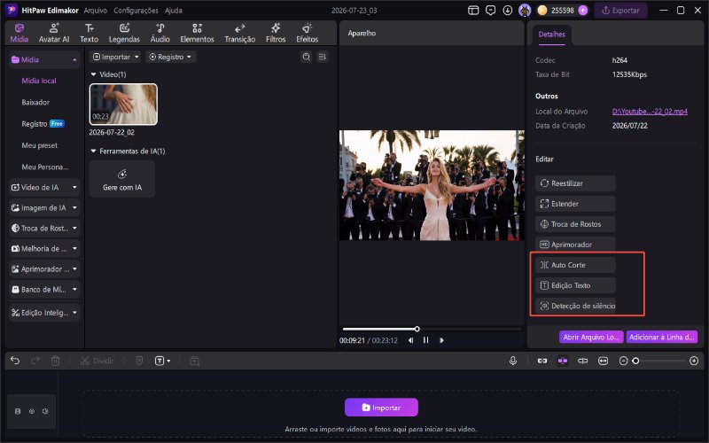Click the microphone voice-over icon

tap(513, 361)
